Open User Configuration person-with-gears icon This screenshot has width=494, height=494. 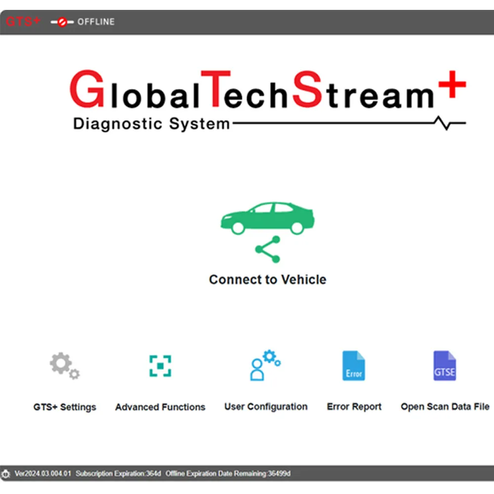(x=265, y=365)
